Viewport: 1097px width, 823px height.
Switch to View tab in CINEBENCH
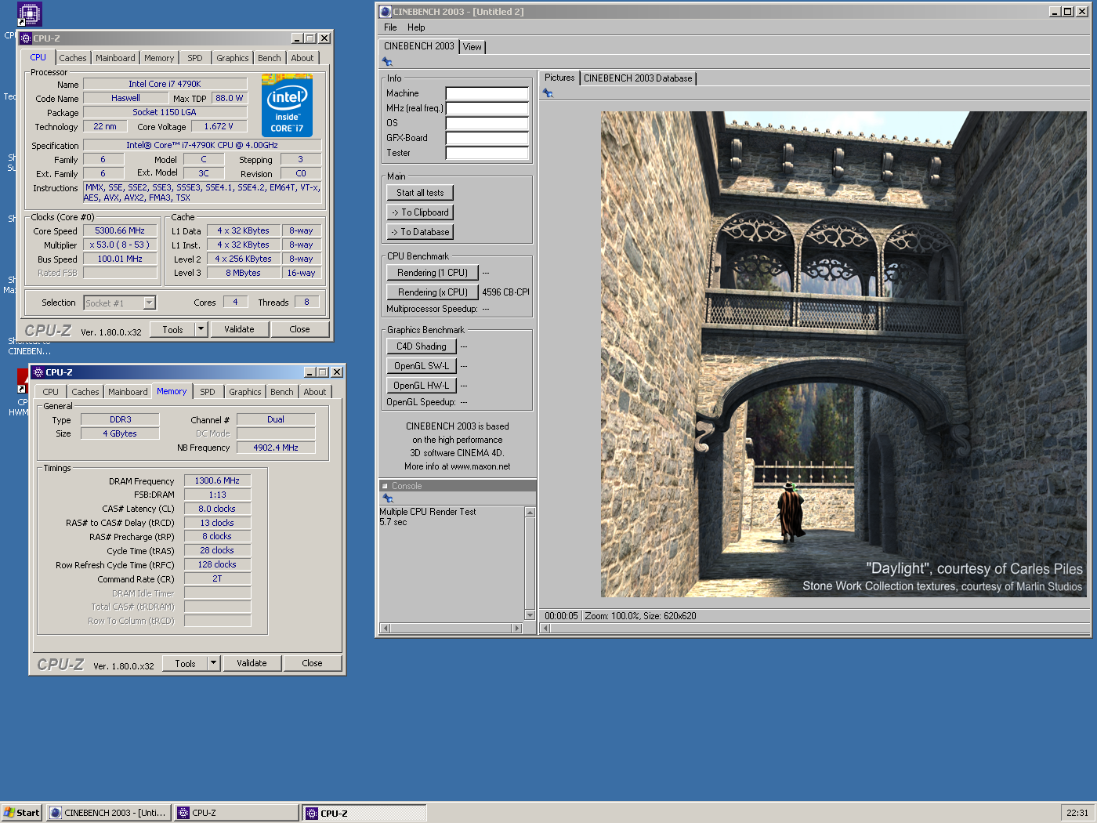click(x=472, y=47)
